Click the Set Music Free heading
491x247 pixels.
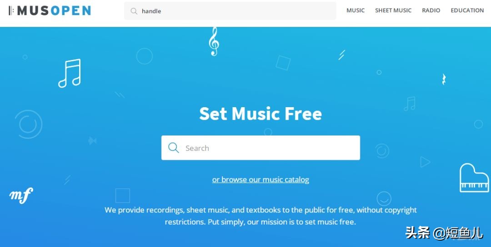click(x=261, y=113)
